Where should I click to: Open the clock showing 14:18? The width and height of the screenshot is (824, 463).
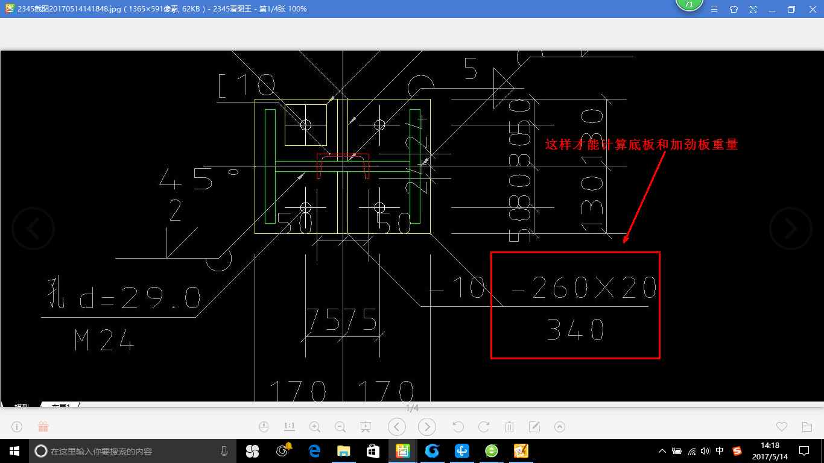[770, 451]
